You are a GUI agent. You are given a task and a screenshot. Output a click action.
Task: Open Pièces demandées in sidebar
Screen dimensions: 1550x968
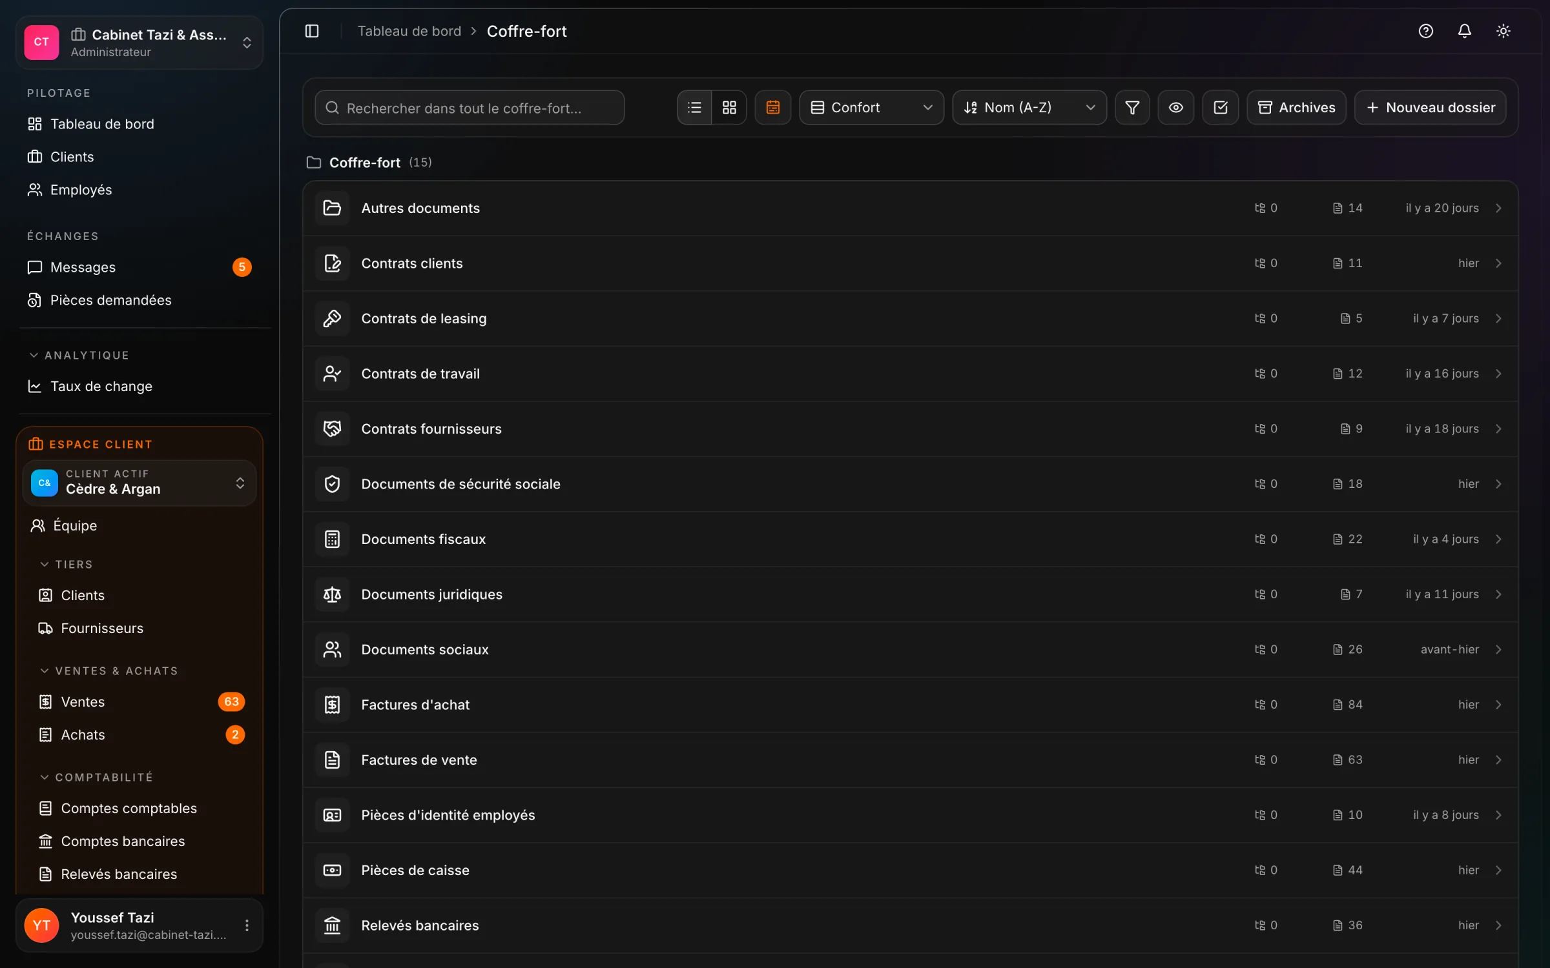[139, 300]
